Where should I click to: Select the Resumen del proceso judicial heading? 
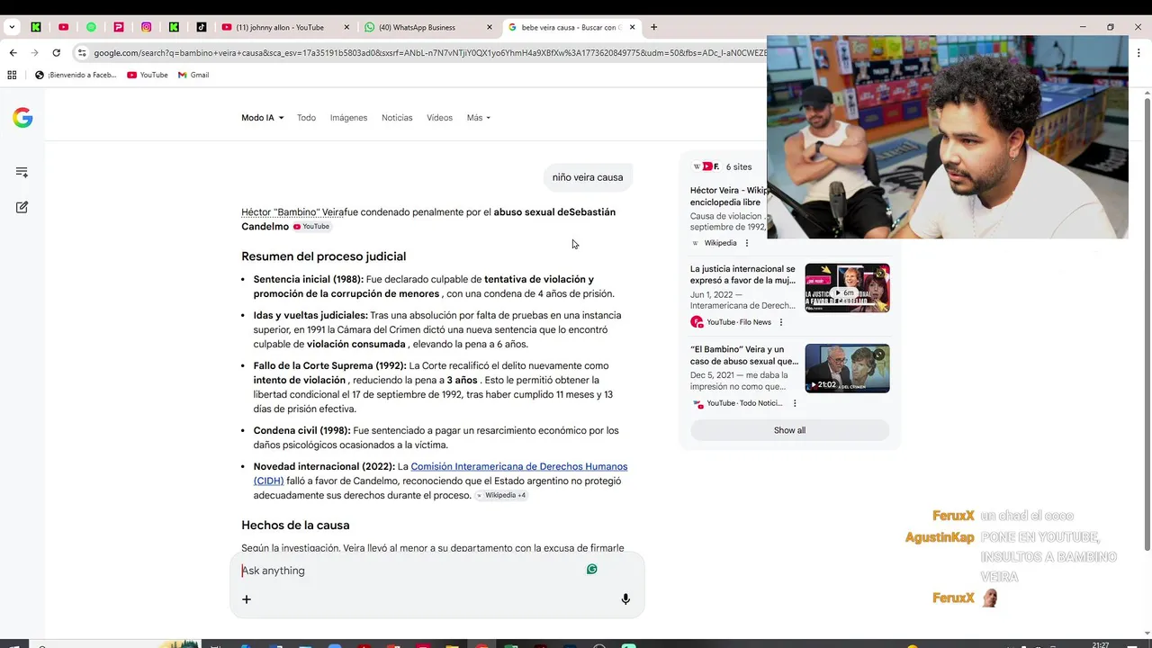tap(323, 256)
